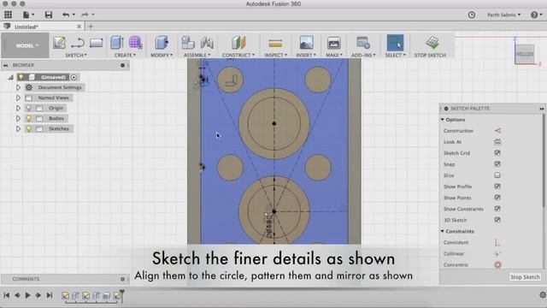Click the first sketch feature in timeline
This screenshot has height=308, width=547.
click(x=65, y=295)
